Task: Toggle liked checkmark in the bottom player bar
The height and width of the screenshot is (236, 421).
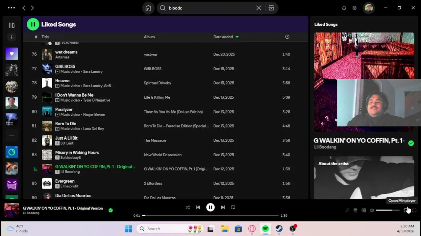Action: 111,210
